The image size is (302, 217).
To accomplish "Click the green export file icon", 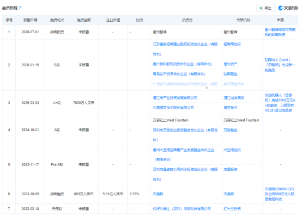I will (x=261, y=8).
